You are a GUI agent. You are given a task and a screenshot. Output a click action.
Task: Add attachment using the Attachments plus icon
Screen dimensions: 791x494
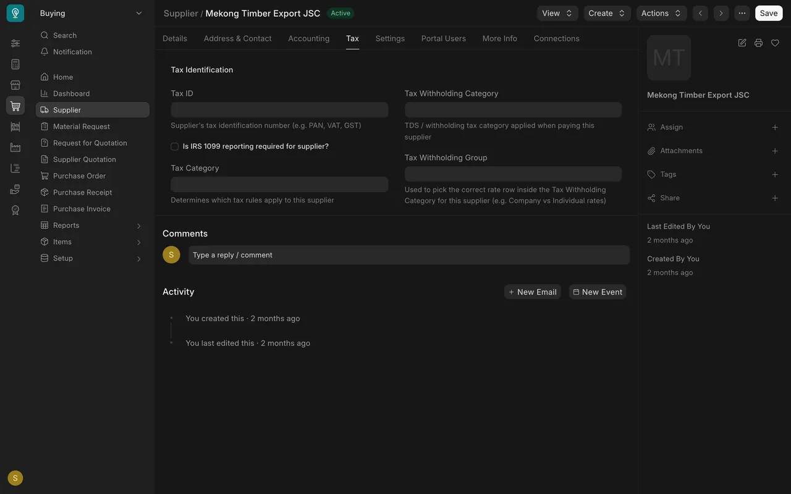(775, 151)
